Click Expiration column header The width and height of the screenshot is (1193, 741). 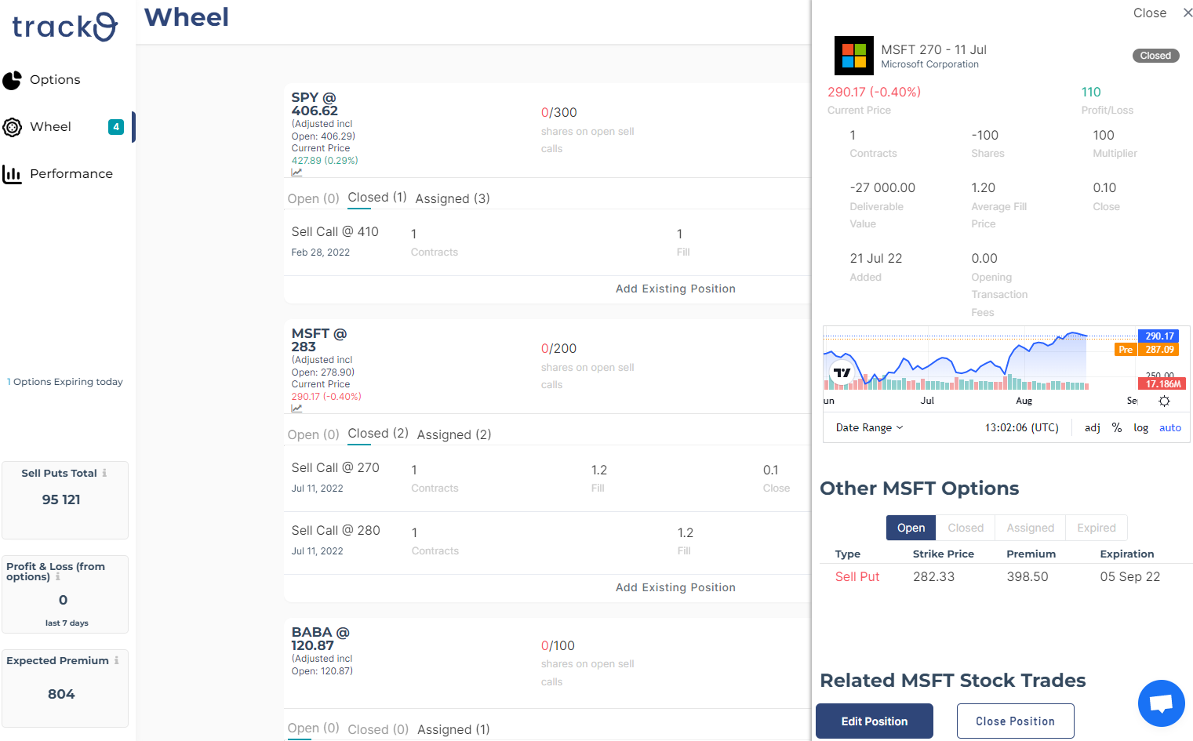pos(1126,554)
